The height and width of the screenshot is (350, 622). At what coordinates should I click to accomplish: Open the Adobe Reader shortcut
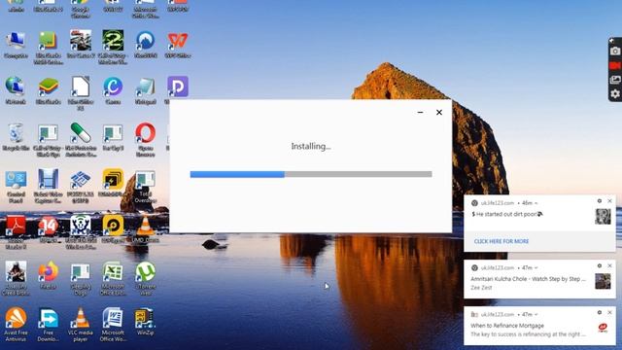pos(16,226)
